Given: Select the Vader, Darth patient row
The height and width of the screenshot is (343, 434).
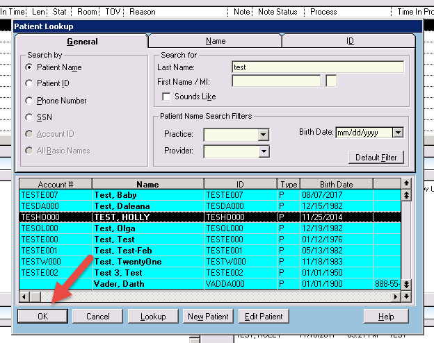Looking at the screenshot, I should point(147,284).
